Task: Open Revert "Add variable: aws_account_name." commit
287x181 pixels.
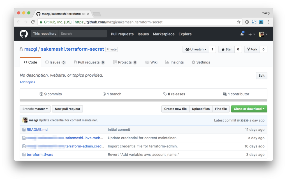Action: tap(143, 154)
